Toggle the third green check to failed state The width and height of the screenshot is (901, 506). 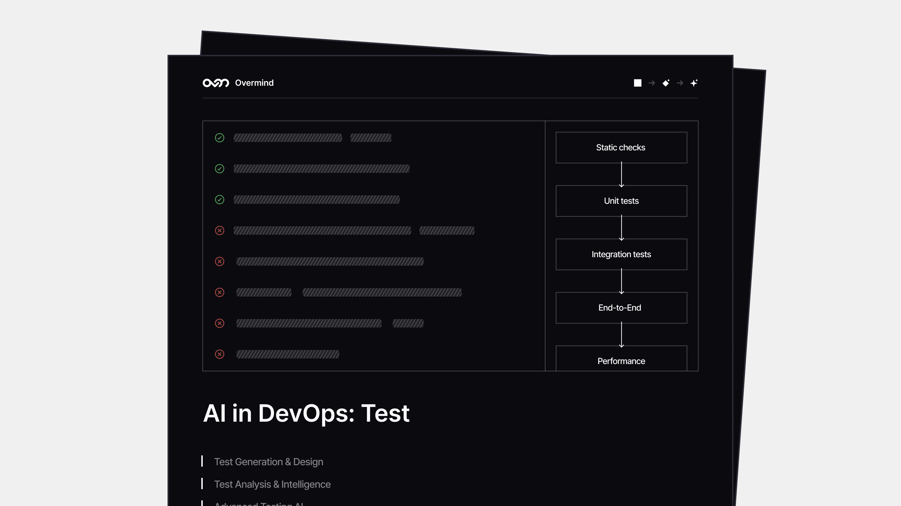pyautogui.click(x=220, y=200)
